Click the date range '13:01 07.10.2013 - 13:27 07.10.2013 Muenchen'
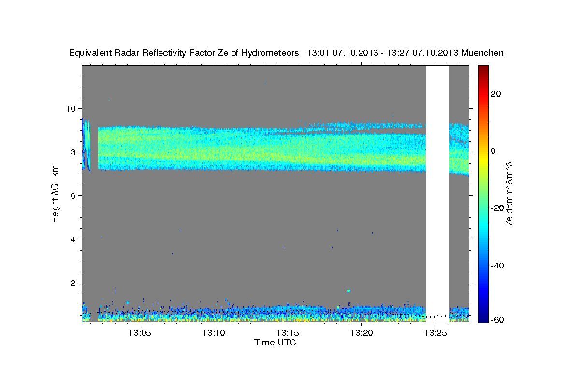The image size is (580, 387). [406, 53]
